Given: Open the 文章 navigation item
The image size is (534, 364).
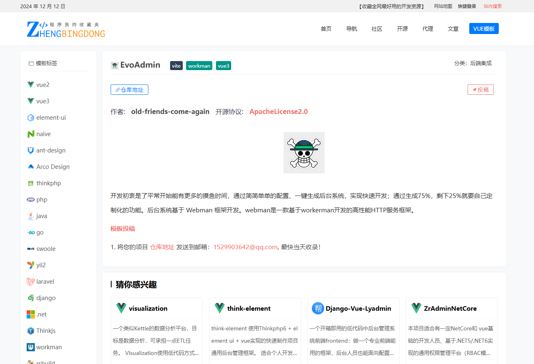Looking at the screenshot, I should [453, 29].
